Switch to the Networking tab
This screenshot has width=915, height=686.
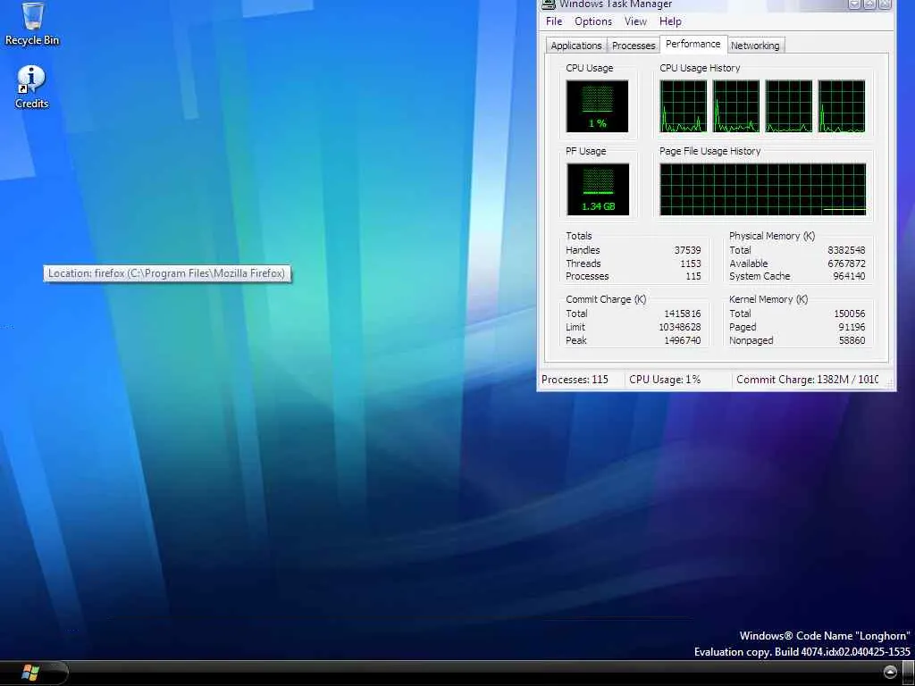(755, 46)
